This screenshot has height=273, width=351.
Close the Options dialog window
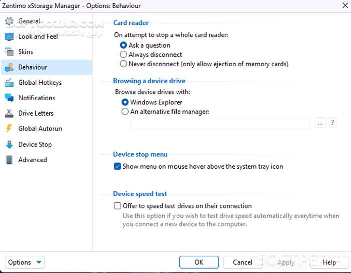tap(345, 6)
